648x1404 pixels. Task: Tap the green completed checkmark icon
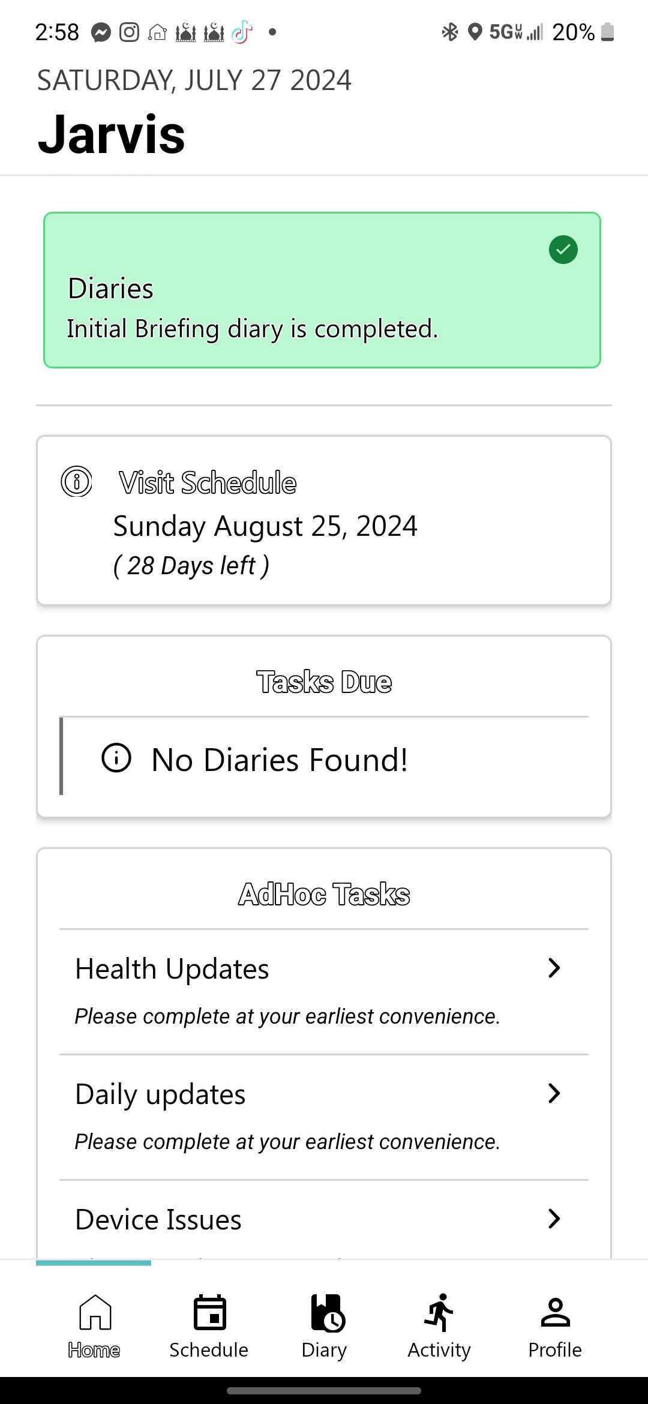tap(563, 250)
